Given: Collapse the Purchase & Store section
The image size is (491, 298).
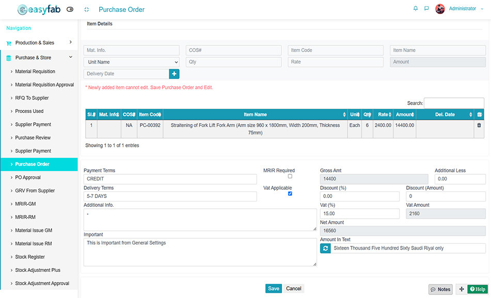Looking at the screenshot, I should [x=39, y=58].
